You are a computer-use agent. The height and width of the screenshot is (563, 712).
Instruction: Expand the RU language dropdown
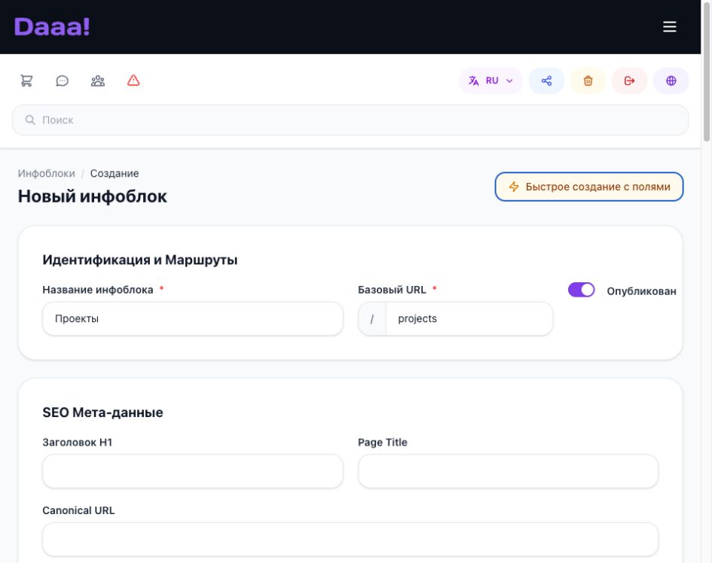point(490,81)
